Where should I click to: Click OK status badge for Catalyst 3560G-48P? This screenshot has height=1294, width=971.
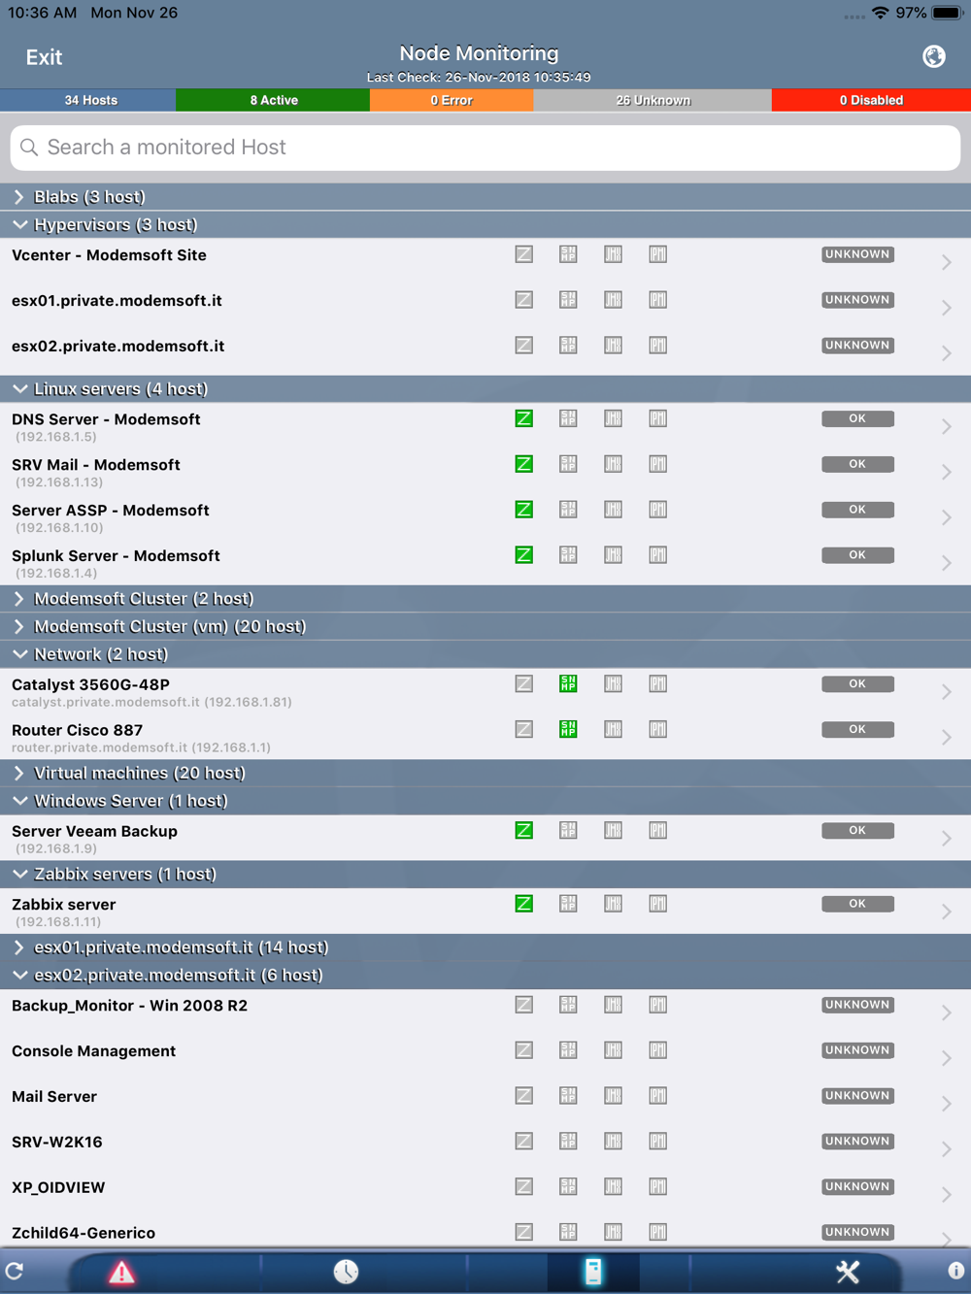(857, 683)
